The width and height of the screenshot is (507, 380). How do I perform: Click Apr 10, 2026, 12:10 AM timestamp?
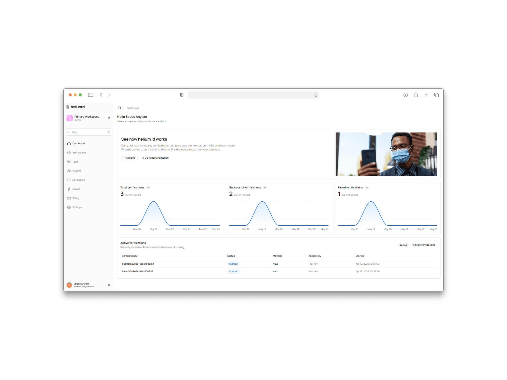coord(368,264)
